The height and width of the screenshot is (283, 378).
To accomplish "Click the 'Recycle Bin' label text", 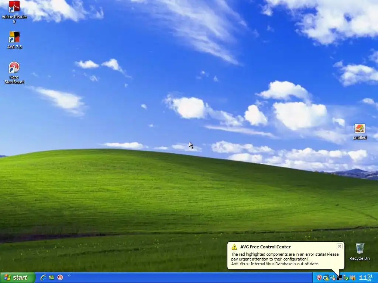I will (x=360, y=258).
